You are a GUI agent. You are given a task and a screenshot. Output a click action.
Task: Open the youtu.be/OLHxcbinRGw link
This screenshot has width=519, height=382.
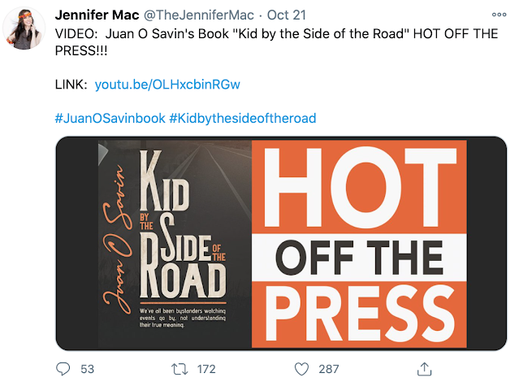coord(167,85)
